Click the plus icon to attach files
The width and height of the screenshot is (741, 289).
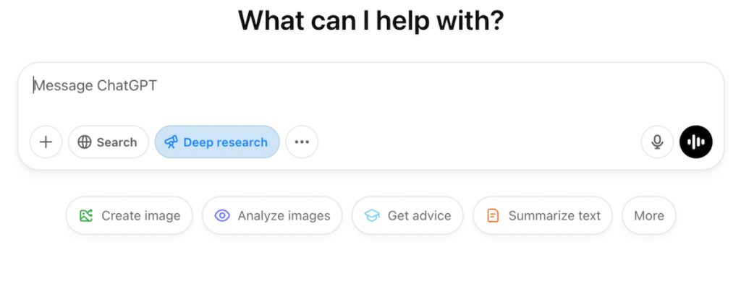tap(46, 142)
